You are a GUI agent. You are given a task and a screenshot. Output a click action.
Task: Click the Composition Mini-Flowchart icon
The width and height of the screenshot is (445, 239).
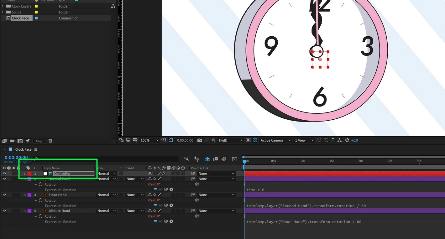pos(186,159)
